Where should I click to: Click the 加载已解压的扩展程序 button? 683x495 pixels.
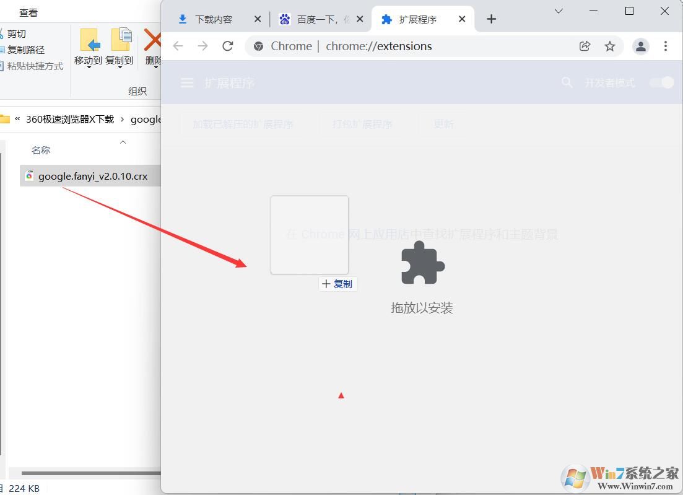[x=244, y=123]
